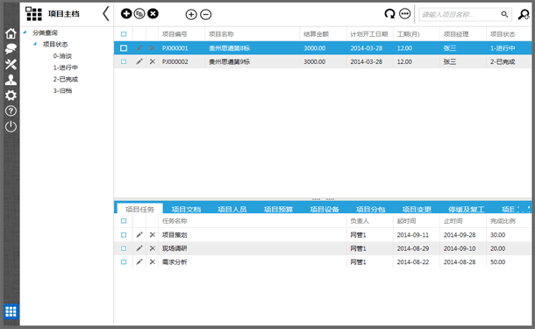Image resolution: width=535 pixels, height=329 pixels.
Task: Click the 项目状态 column header
Action: (x=503, y=34)
